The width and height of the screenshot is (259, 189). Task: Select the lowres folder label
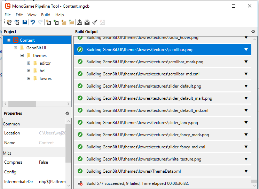46,79
